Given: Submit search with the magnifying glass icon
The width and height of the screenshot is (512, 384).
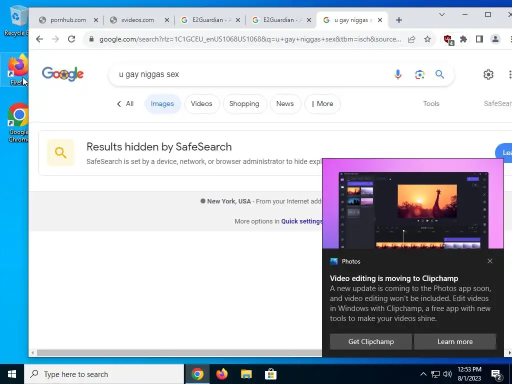Looking at the screenshot, I should click(x=440, y=74).
